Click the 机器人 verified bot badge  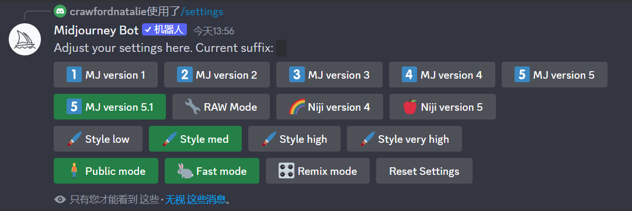tap(165, 30)
